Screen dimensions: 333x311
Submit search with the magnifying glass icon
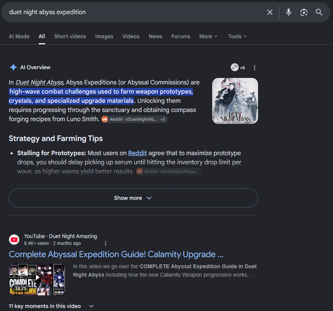coord(319,12)
